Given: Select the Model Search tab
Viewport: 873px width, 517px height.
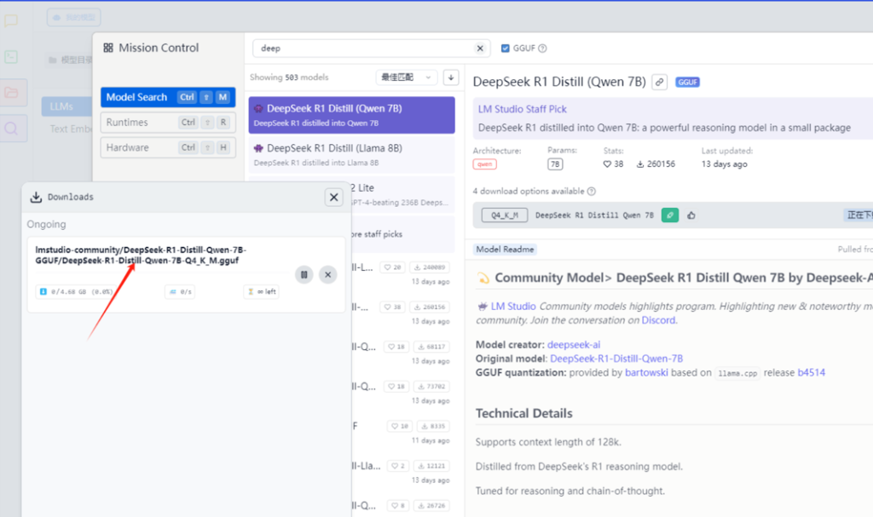Looking at the screenshot, I should (x=168, y=97).
